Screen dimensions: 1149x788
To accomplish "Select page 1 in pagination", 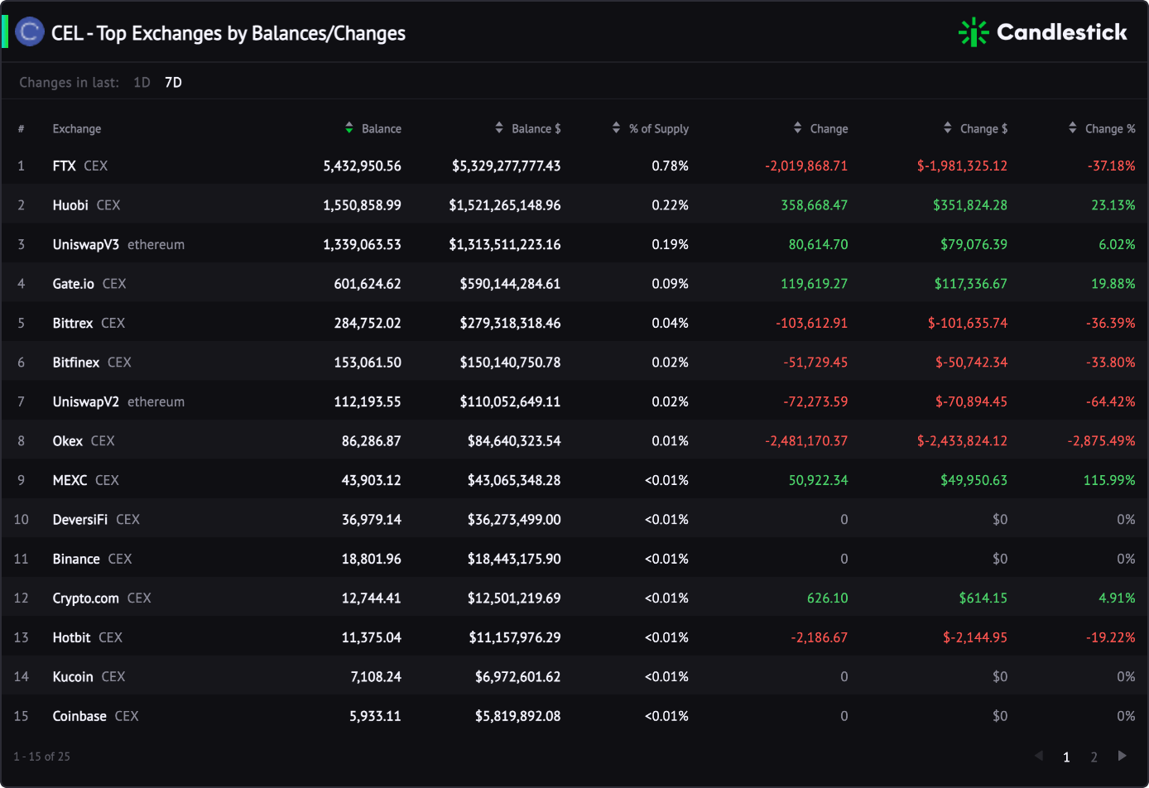I will tap(1066, 757).
